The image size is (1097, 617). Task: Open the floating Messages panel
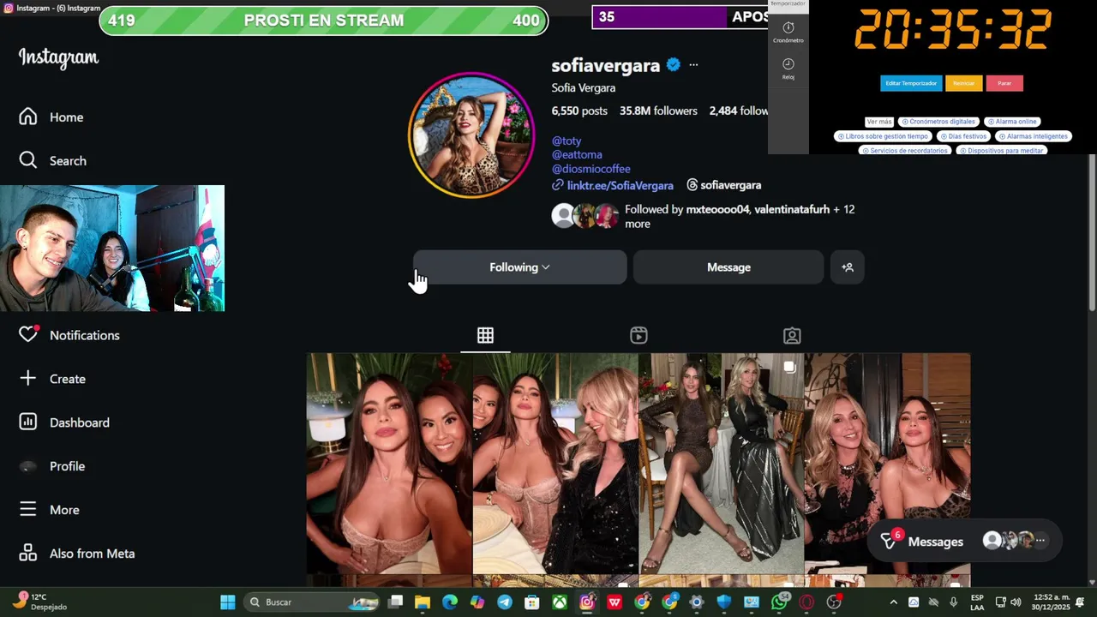[965, 542]
